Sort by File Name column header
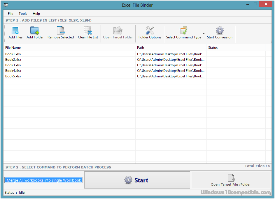Screen dimensions: 275x199 [x=69, y=48]
